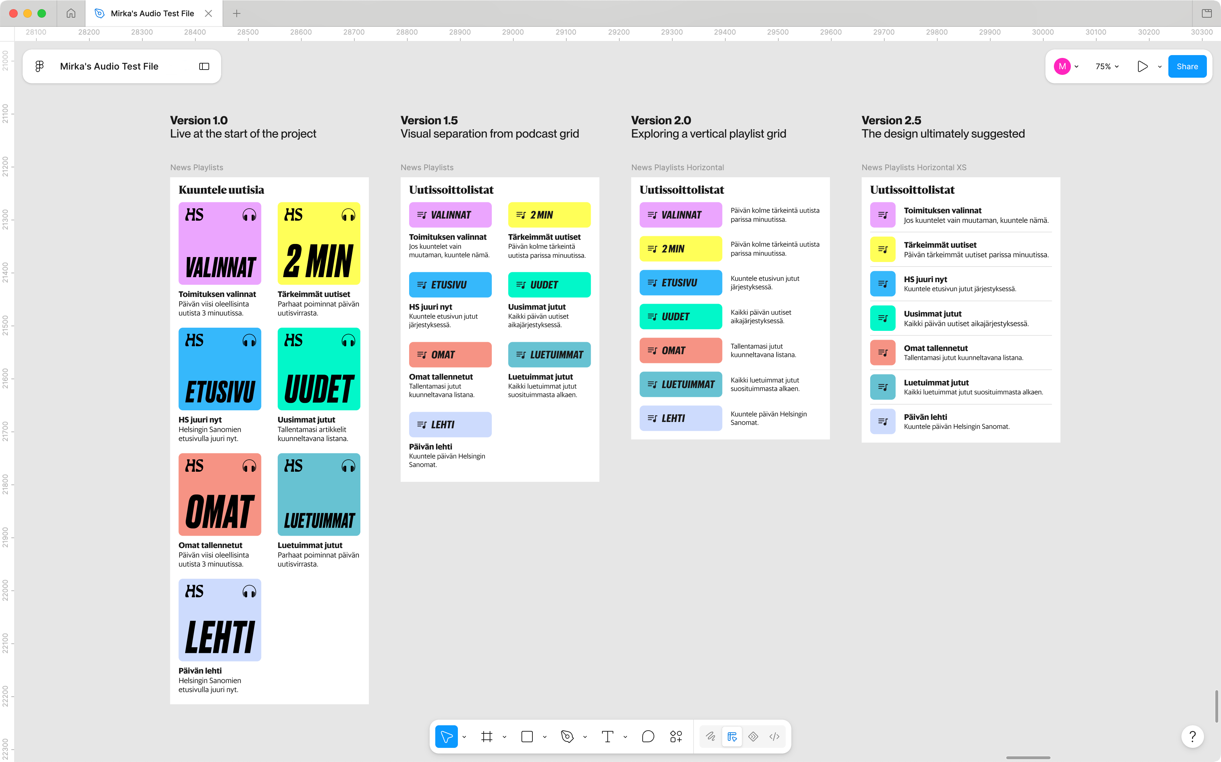Toggle the sidebar panel visibility

[204, 66]
